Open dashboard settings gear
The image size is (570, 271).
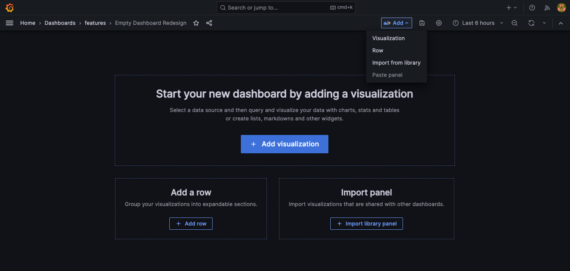coord(438,23)
